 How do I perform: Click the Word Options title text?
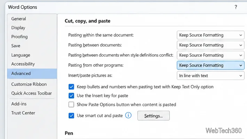(23, 7)
